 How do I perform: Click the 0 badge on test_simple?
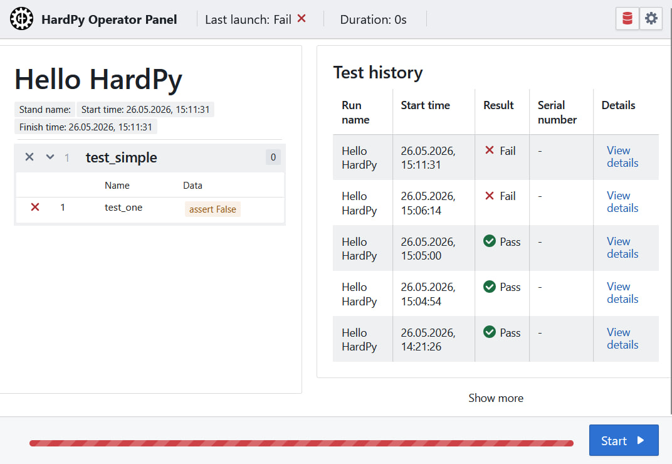click(x=273, y=157)
